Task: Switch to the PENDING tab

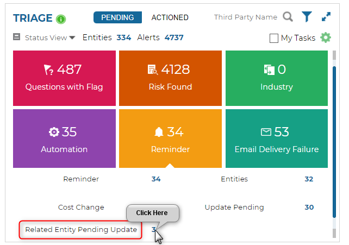Action: pos(117,17)
